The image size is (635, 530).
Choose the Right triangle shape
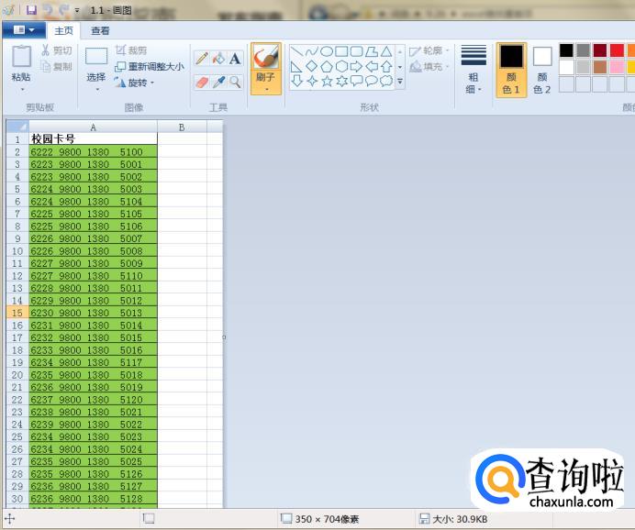click(296, 66)
